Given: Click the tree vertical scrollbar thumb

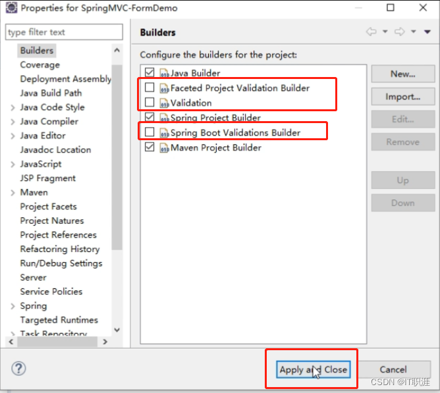Looking at the screenshot, I should pyautogui.click(x=117, y=157).
